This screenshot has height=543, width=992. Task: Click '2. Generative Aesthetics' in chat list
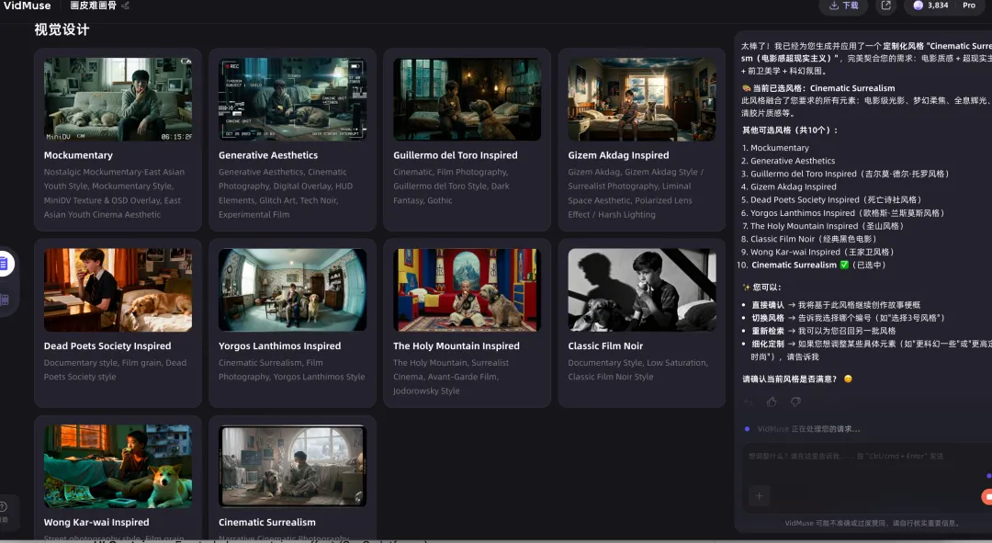pyautogui.click(x=788, y=161)
